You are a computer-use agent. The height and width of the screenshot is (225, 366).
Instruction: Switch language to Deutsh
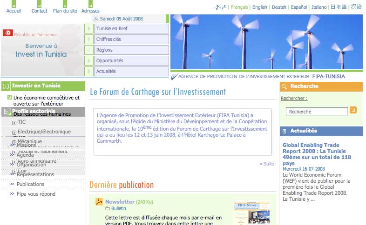[279, 7]
